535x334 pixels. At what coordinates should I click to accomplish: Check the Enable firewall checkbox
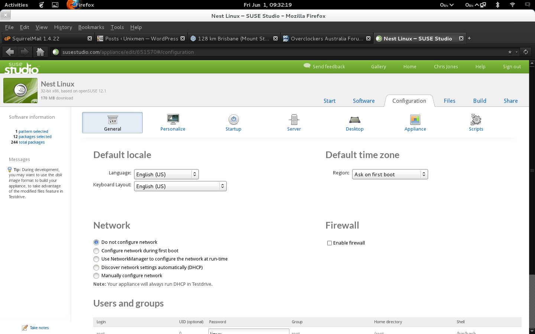329,243
